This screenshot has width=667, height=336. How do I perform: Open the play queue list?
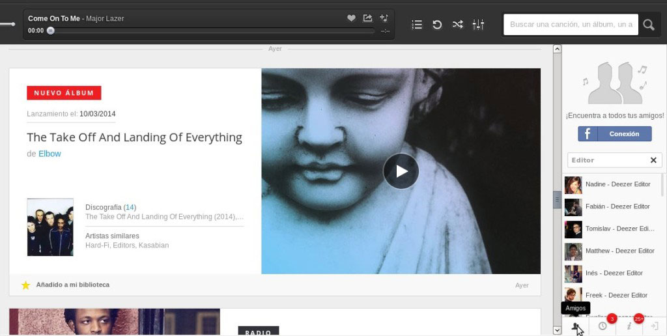point(417,25)
